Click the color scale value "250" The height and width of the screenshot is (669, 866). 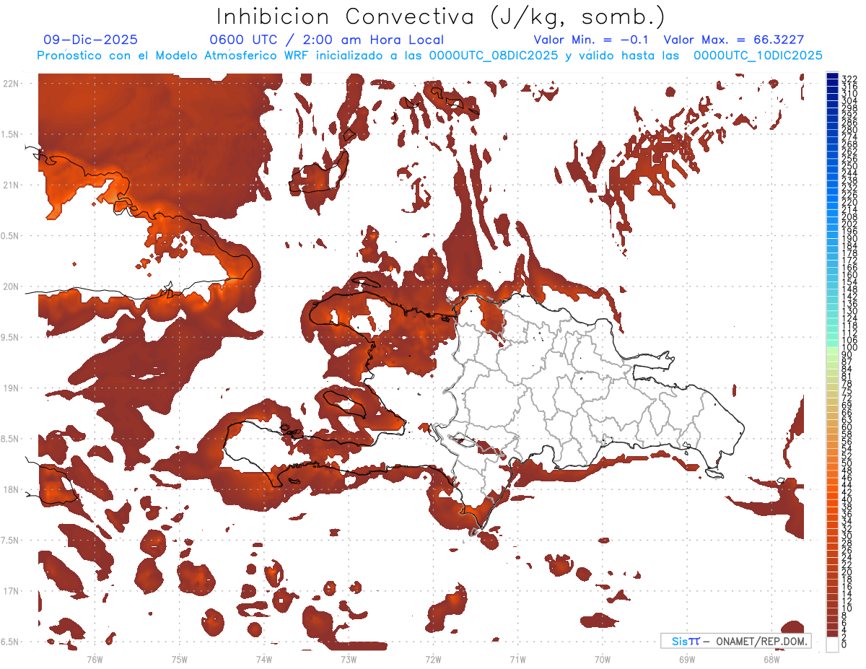click(x=849, y=166)
